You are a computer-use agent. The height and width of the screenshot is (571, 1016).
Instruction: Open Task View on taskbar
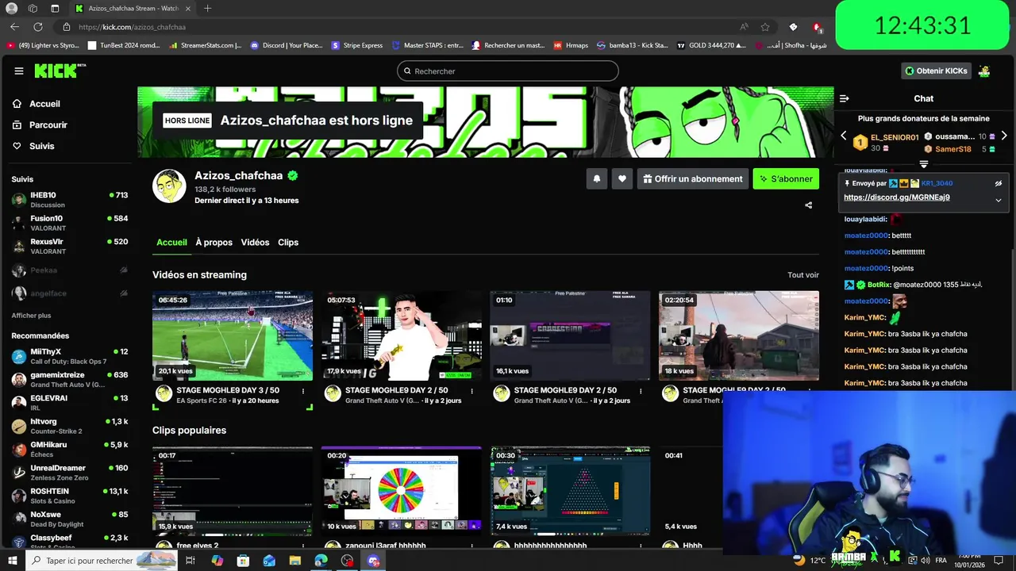[190, 561]
